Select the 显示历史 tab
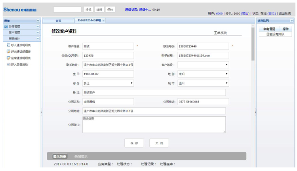The height and width of the screenshot is (171, 297). (60, 156)
